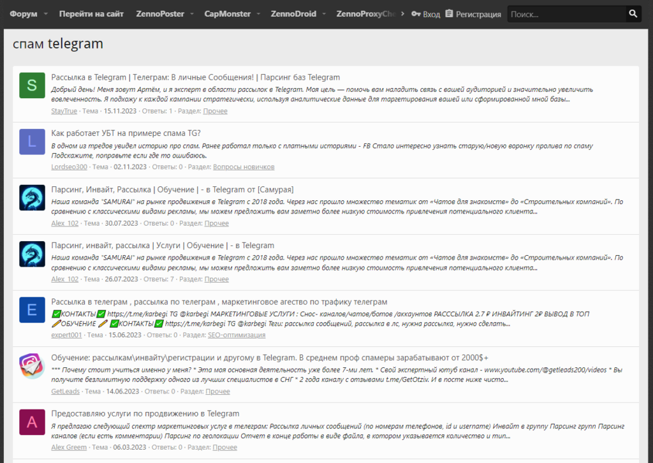The height and width of the screenshot is (463, 653).
Task: Open Alex Greem user profile link
Action: pos(69,447)
